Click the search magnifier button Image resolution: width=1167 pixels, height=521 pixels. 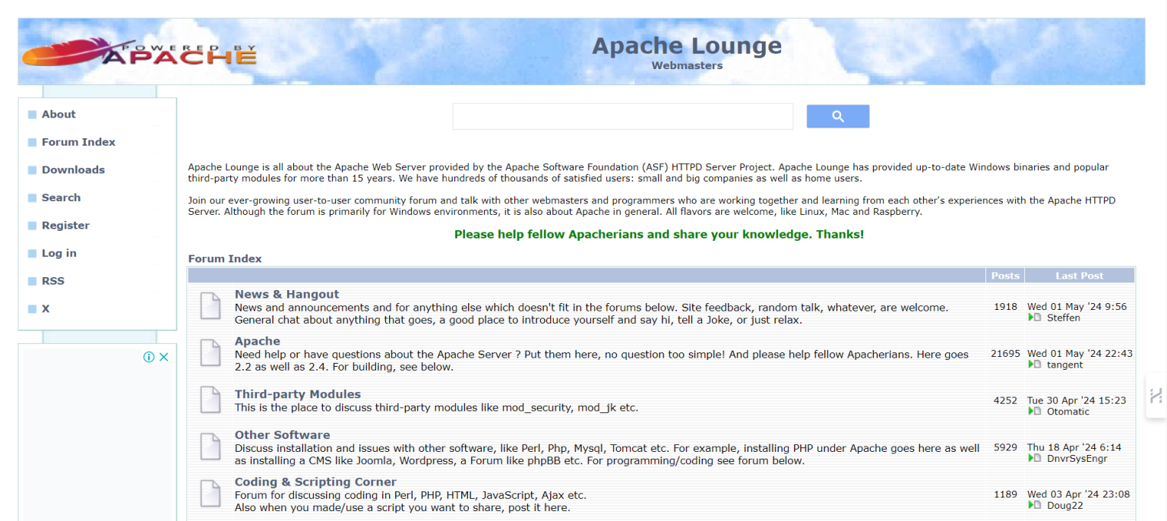point(837,115)
